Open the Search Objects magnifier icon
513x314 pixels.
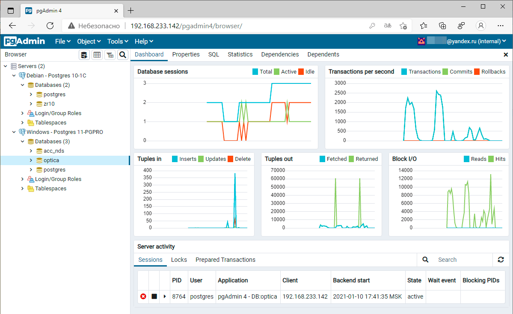point(123,55)
